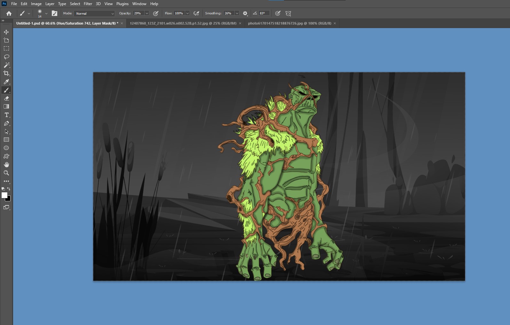Toggle pressure control for opacity
The height and width of the screenshot is (325, 510).
tap(156, 13)
